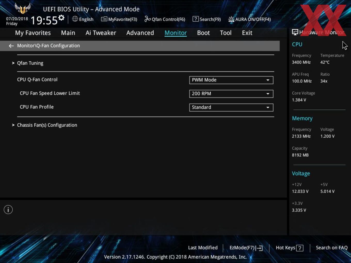Click the info circle icon
Image resolution: width=351 pixels, height=263 pixels.
[8, 210]
